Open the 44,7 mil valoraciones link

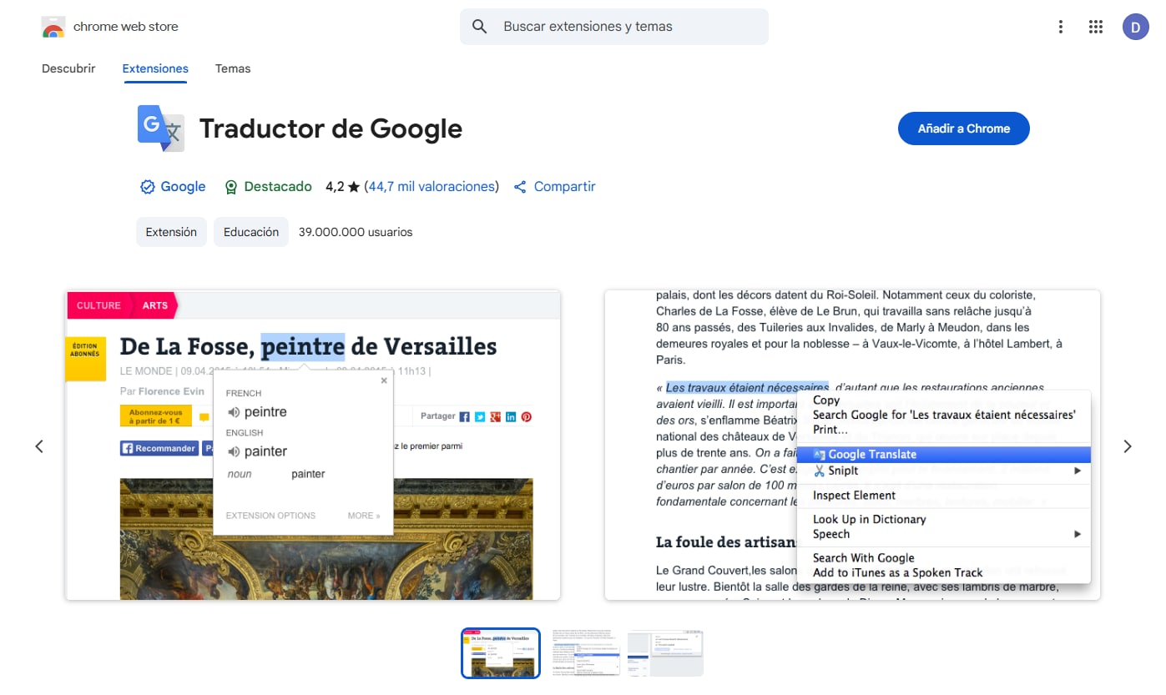click(x=431, y=186)
